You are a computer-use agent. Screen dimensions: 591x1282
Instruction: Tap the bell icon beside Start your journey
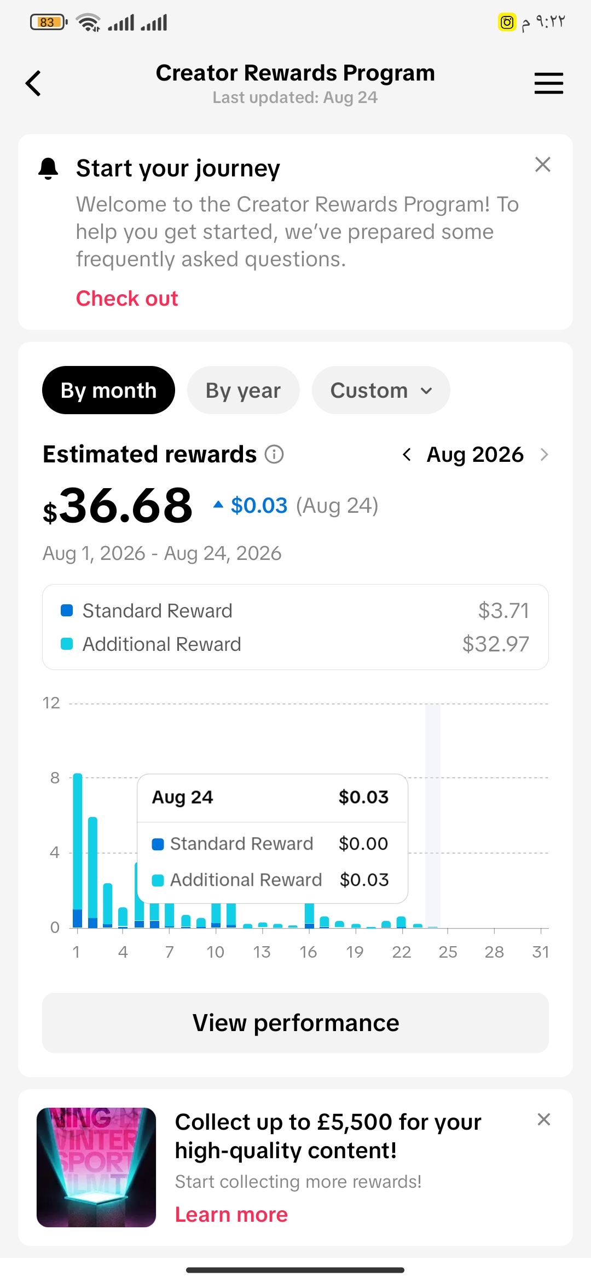[x=48, y=168]
